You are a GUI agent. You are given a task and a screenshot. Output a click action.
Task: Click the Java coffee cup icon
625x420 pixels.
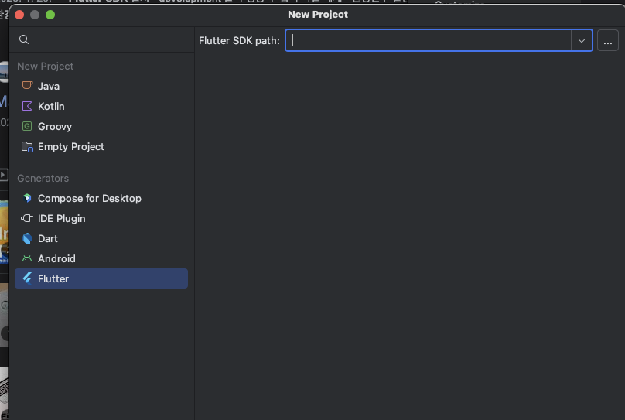click(27, 86)
